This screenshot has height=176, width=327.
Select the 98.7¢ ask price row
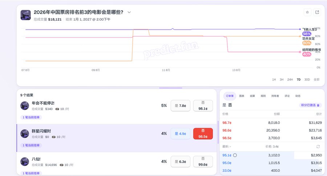coord(272,123)
